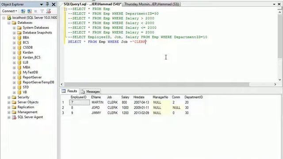Image resolution: width=283 pixels, height=159 pixels.
Task: Close the Object Explorer panel
Action: pyautogui.click(x=54, y=4)
